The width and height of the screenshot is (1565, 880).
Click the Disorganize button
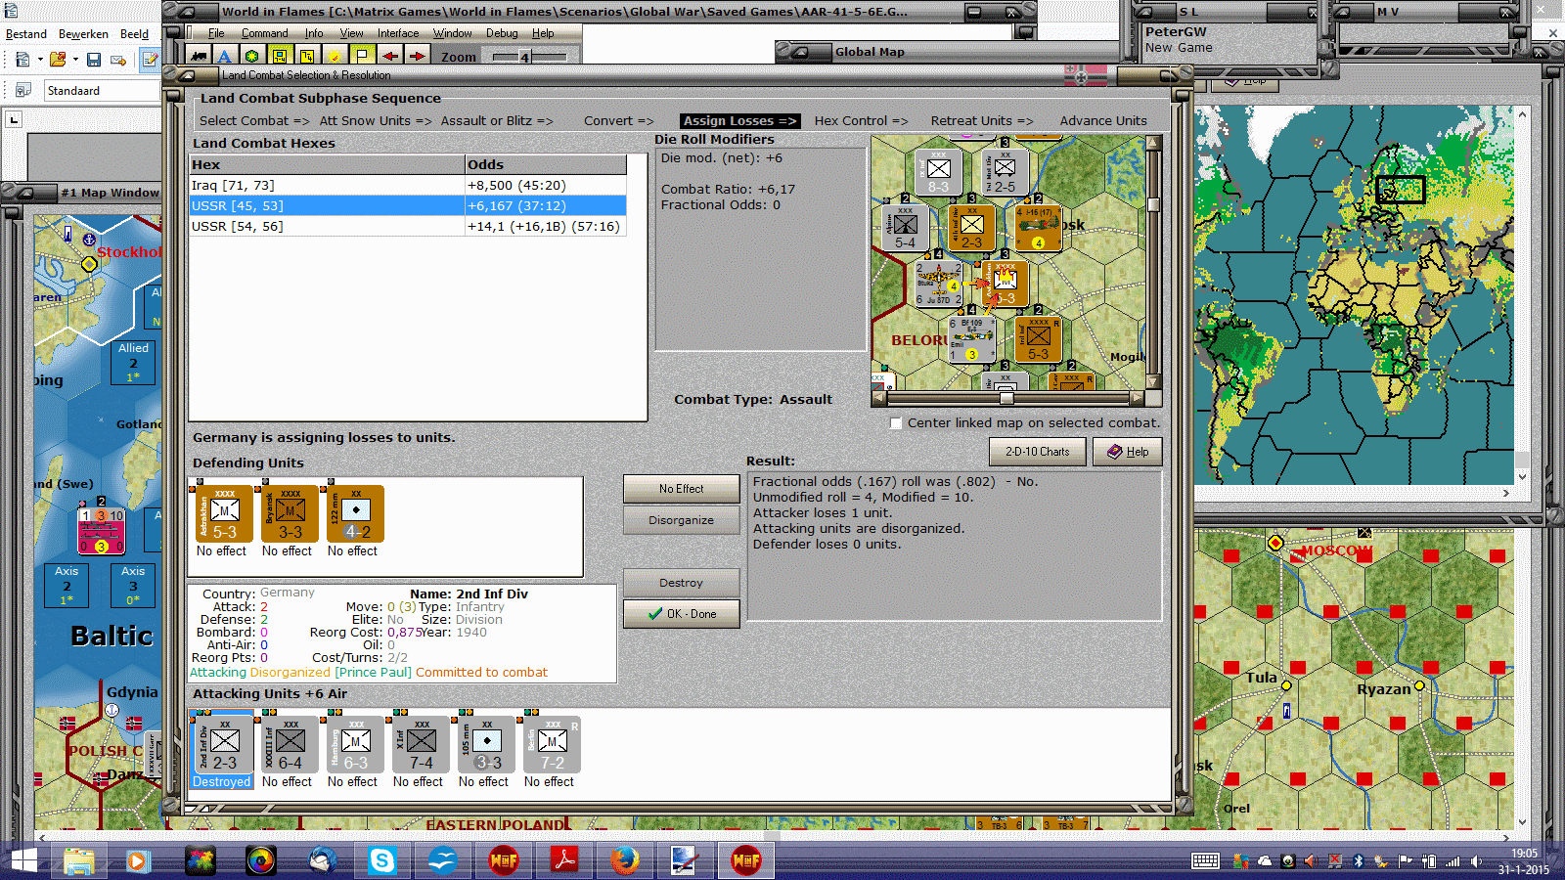point(682,520)
